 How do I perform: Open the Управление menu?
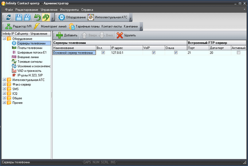coord(49,10)
